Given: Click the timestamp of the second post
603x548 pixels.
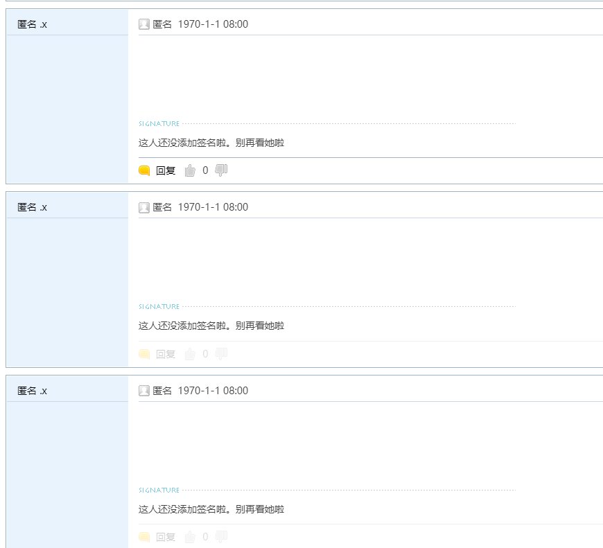Looking at the screenshot, I should (x=213, y=207).
